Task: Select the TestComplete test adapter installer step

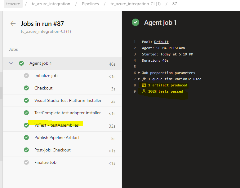Action: click(67, 113)
